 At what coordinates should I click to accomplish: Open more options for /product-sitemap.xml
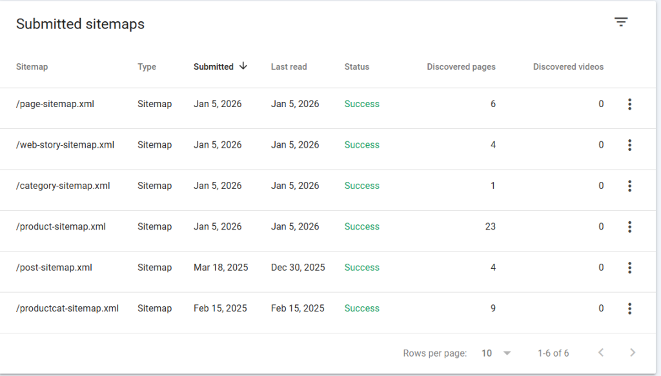click(x=629, y=227)
